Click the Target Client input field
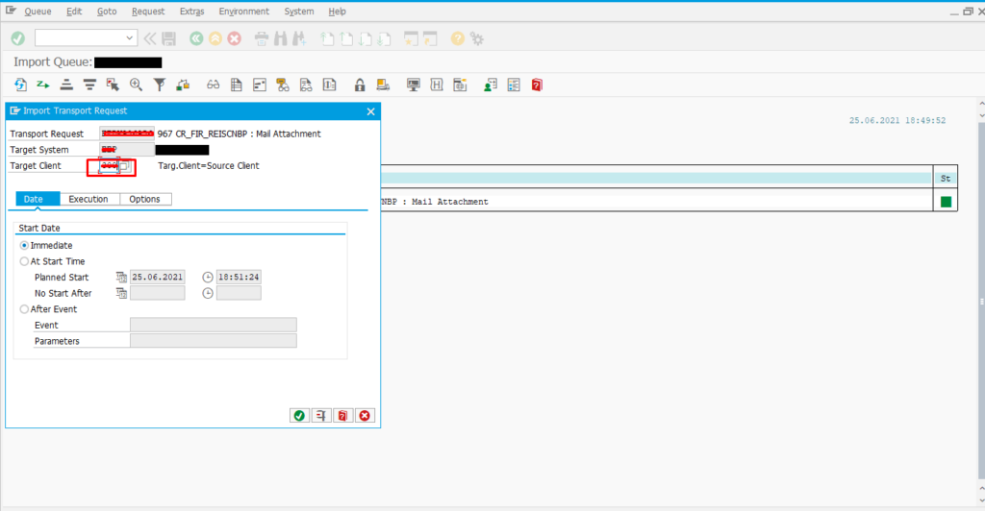The image size is (985, 511). [109, 166]
